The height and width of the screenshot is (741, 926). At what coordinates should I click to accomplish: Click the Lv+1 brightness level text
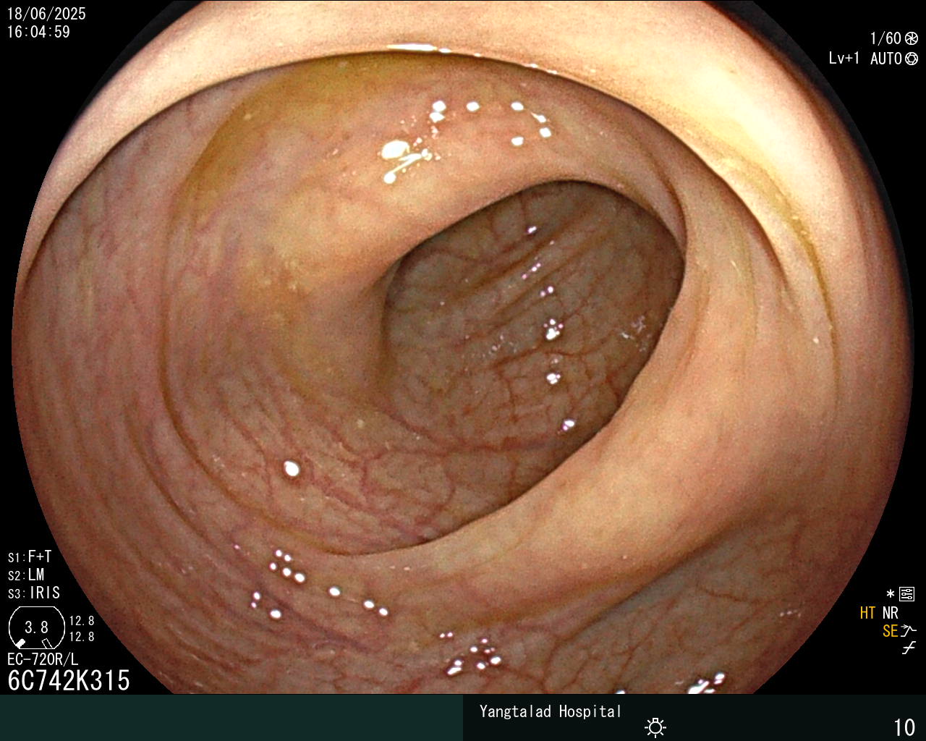point(844,59)
